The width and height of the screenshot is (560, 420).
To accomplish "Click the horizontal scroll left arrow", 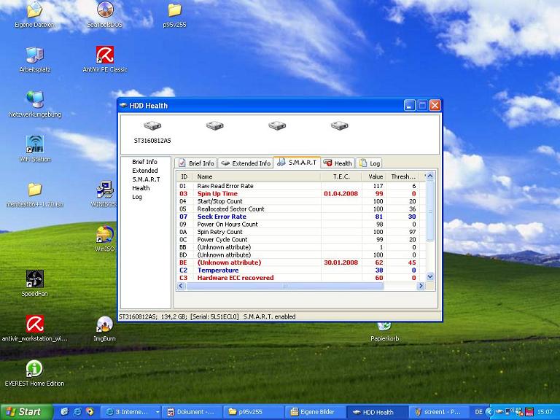I will pyautogui.click(x=181, y=286).
